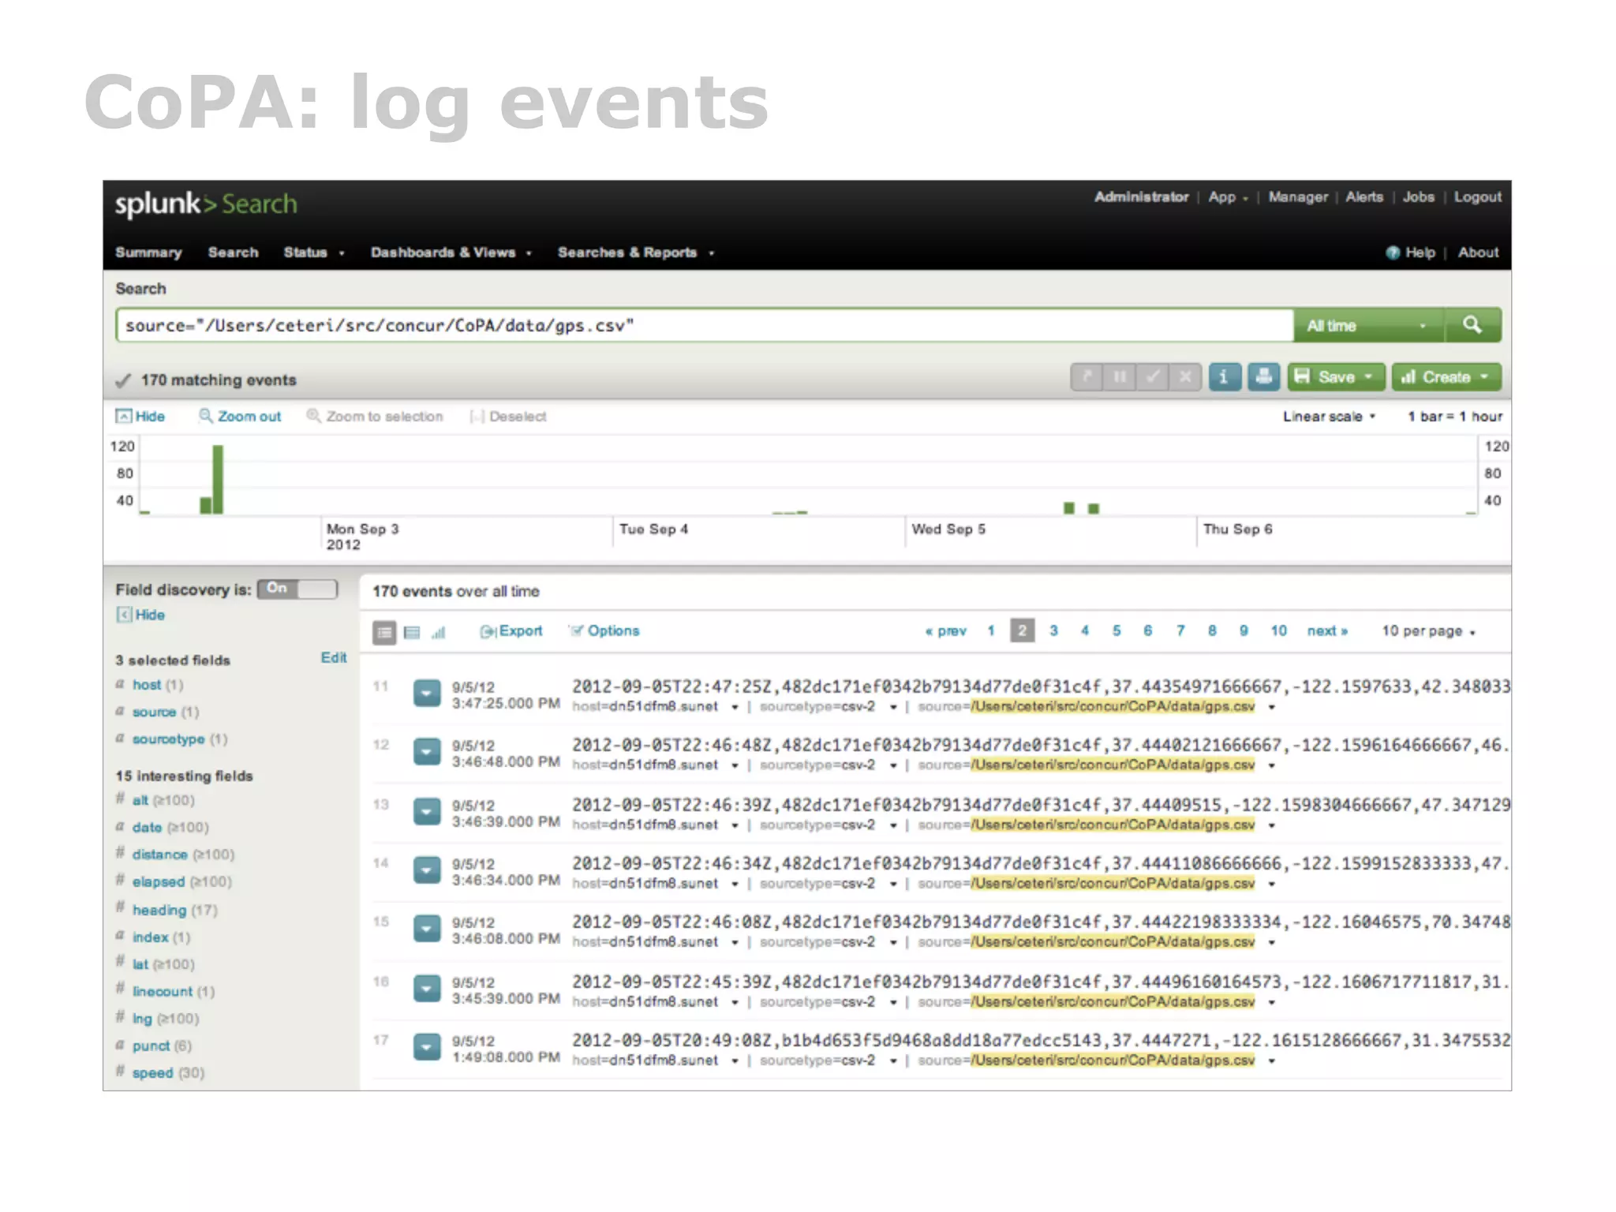This screenshot has height=1212, width=1616.
Task: Go to the prev results page
Action: (x=945, y=631)
